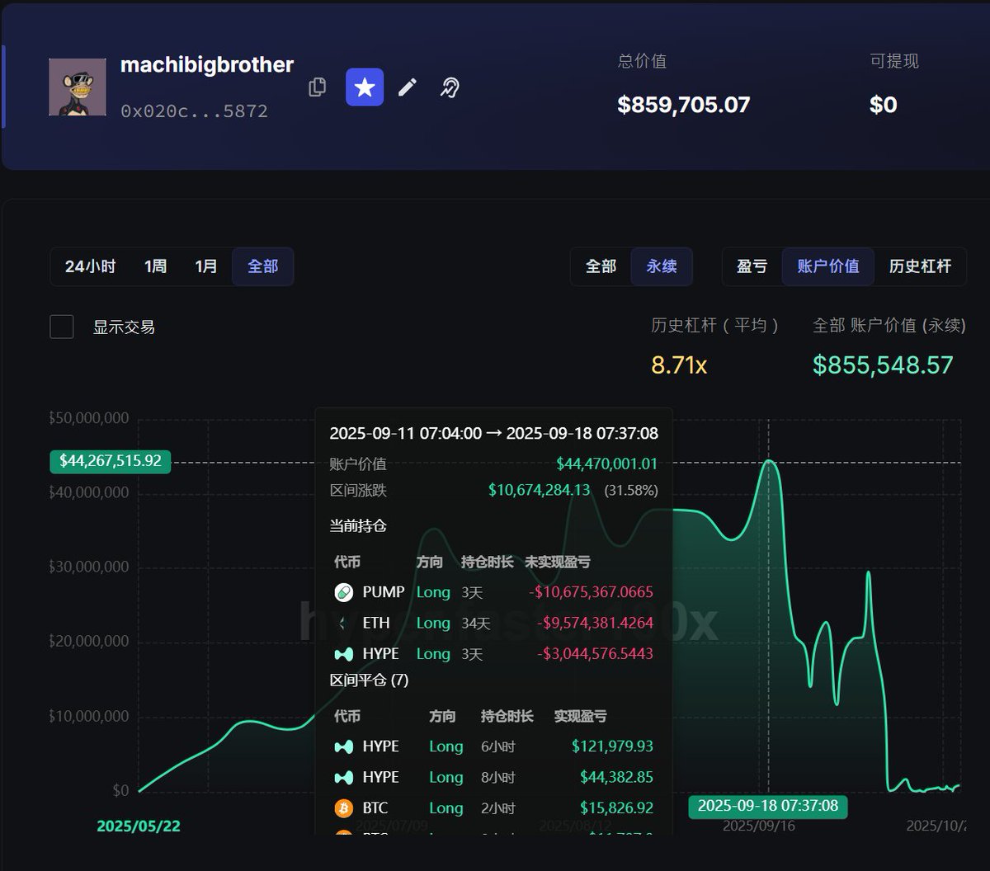Select the 24小时 time range
The width and height of the screenshot is (990, 871).
[x=91, y=266]
